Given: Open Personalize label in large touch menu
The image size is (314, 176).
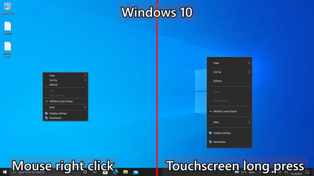Looking at the screenshot, I should tap(220, 142).
